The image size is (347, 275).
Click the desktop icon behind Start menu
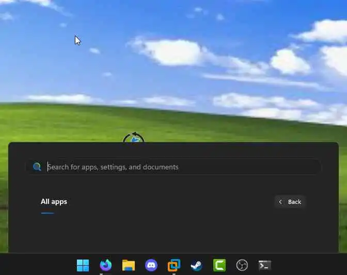pos(134,137)
